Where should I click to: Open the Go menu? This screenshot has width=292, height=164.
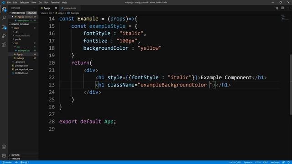click(x=40, y=2)
